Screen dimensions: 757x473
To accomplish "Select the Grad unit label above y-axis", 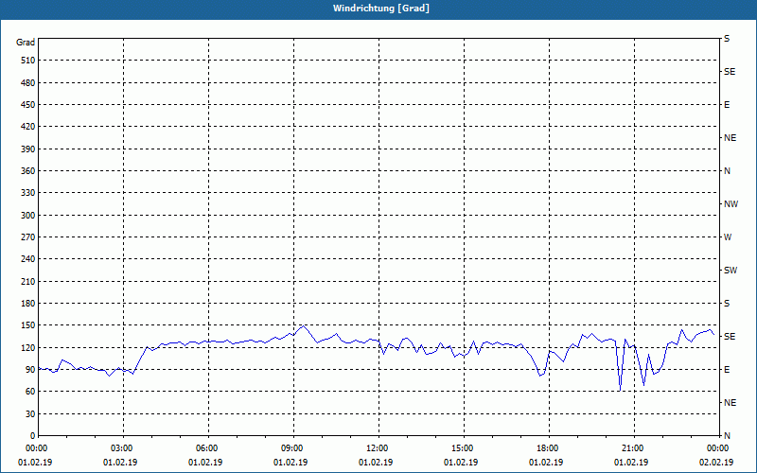I will pos(26,43).
